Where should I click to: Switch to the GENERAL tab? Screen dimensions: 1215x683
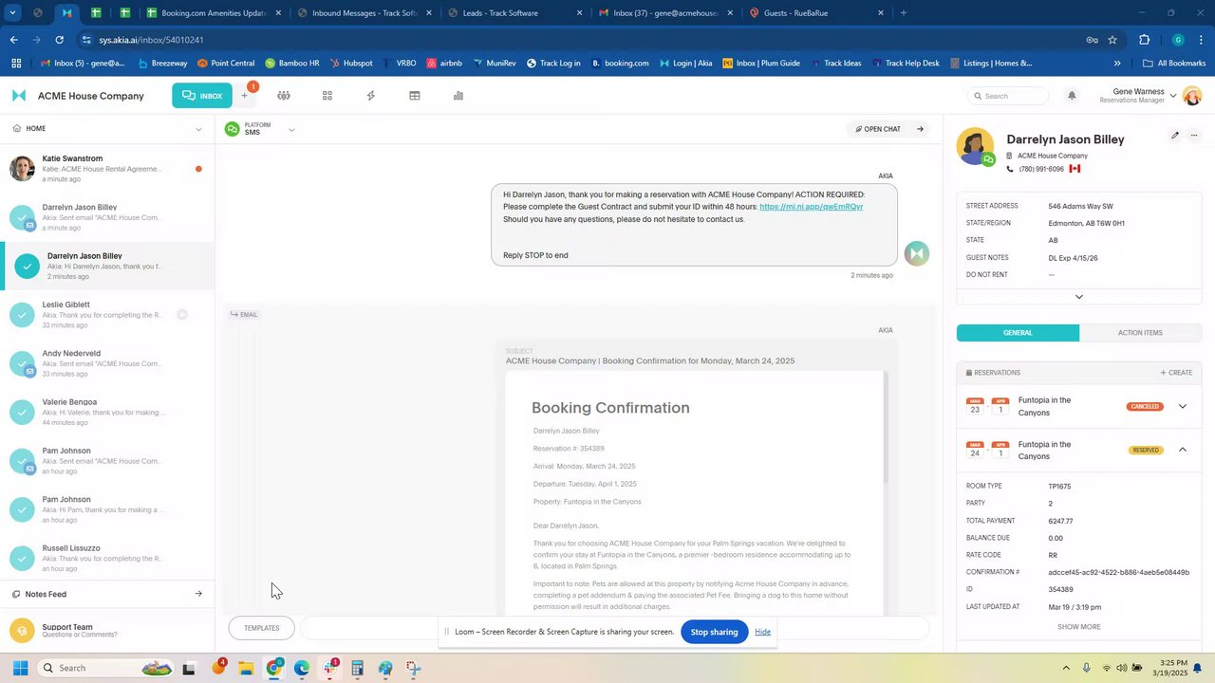click(x=1018, y=333)
